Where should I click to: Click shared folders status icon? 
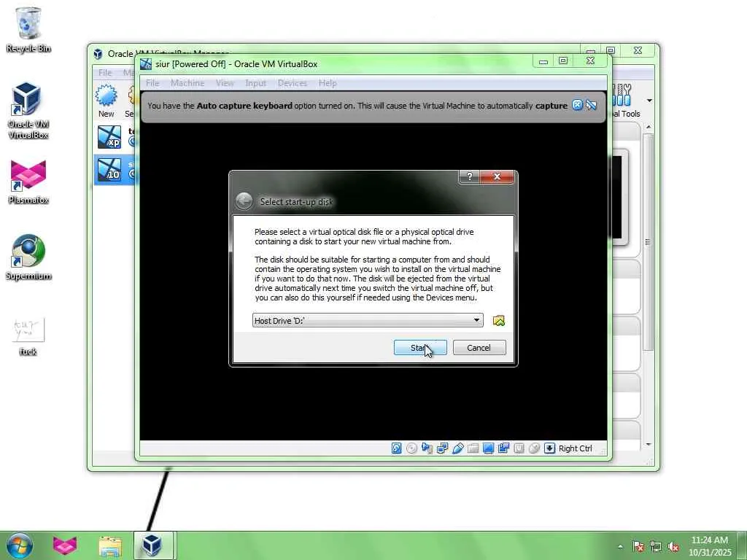pyautogui.click(x=473, y=448)
